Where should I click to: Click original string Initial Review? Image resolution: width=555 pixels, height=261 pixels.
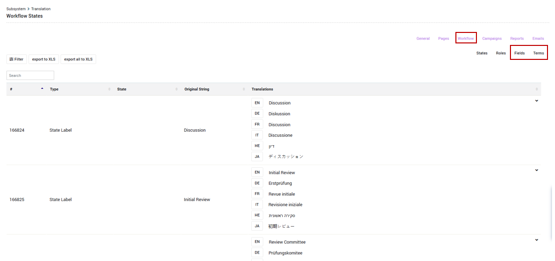[x=197, y=200]
